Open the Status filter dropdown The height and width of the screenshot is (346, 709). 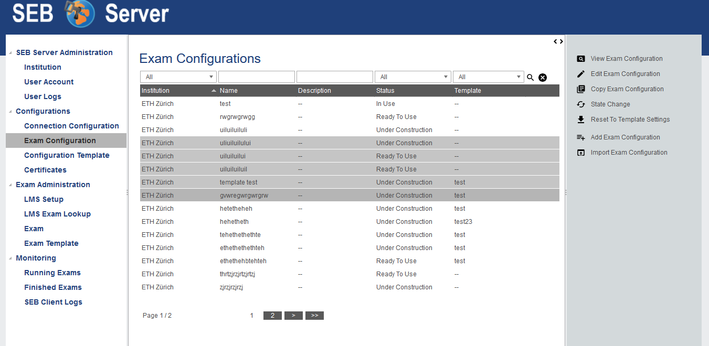click(412, 77)
